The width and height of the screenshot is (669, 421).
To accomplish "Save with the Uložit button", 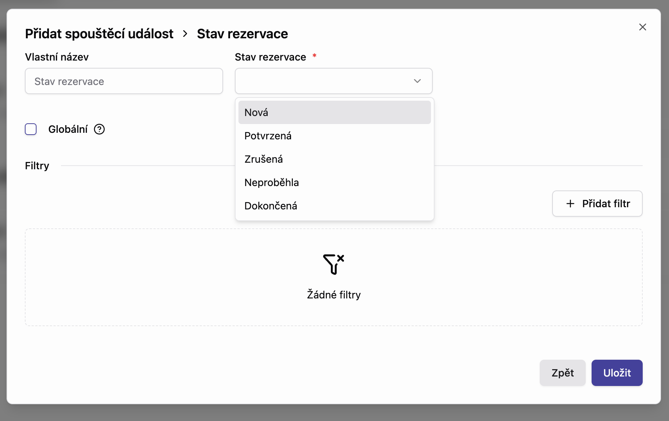I will (x=617, y=373).
